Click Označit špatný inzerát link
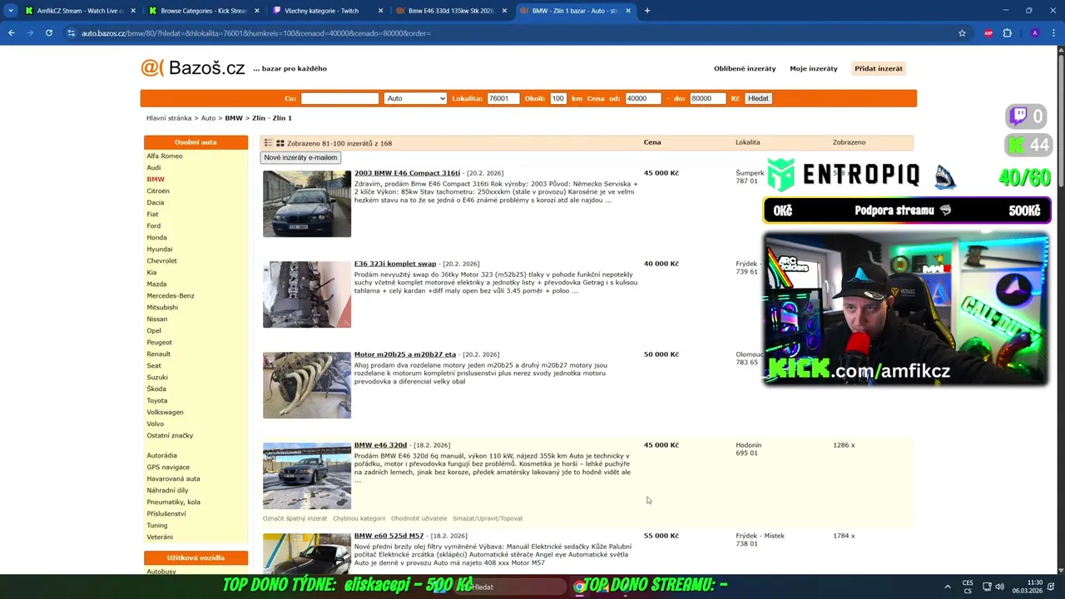 295,518
